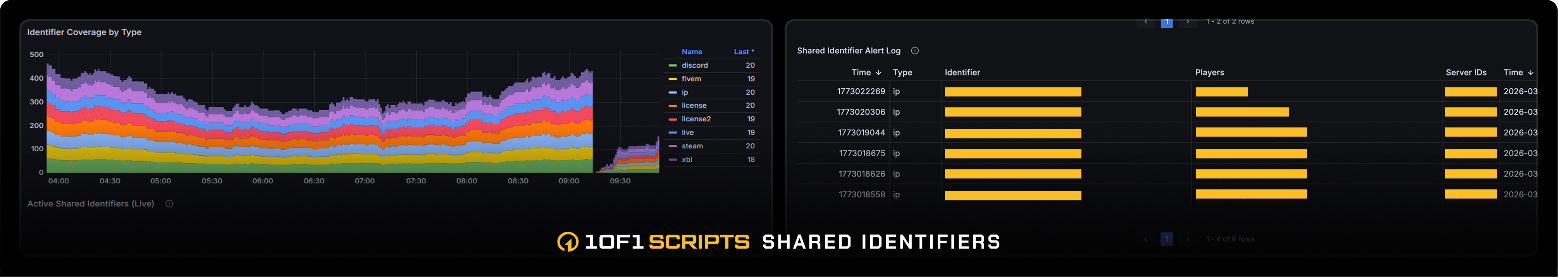1558x277 pixels.
Task: Click previous page arrow above the Alert Log
Action: click(x=1145, y=22)
